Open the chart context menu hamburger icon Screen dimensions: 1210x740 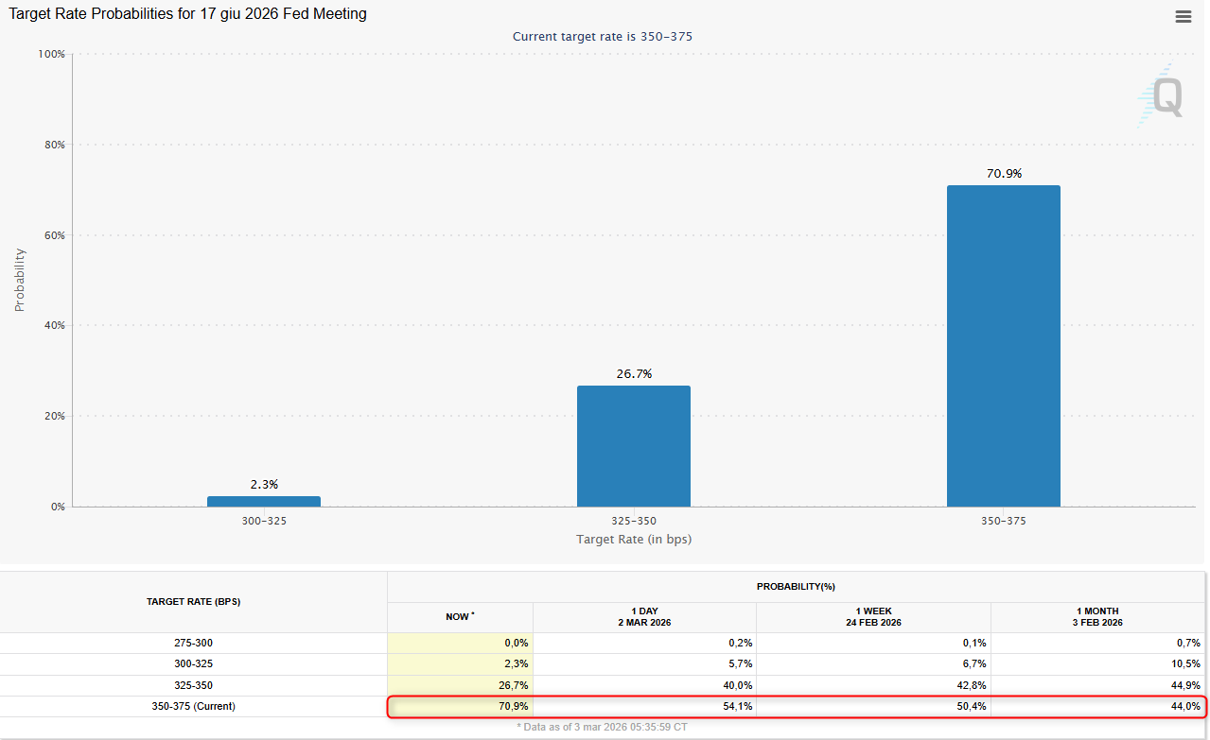point(1183,16)
